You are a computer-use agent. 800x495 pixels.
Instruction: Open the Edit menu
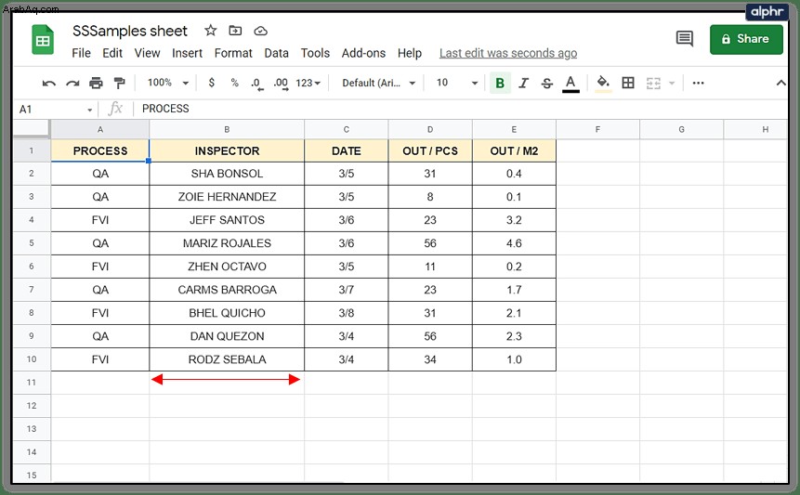click(x=112, y=53)
